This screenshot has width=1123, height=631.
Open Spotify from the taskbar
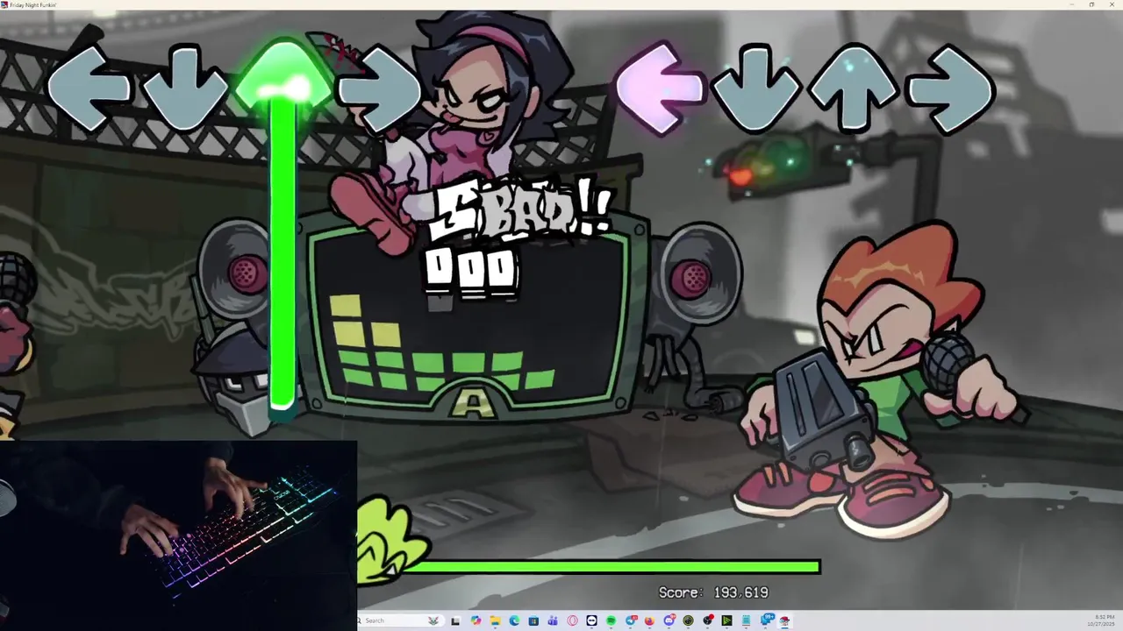click(x=611, y=620)
